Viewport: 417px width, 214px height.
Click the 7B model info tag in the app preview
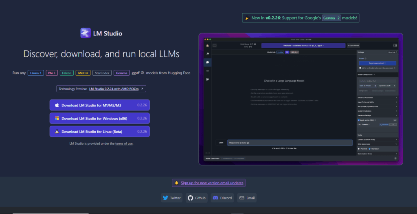287,52
